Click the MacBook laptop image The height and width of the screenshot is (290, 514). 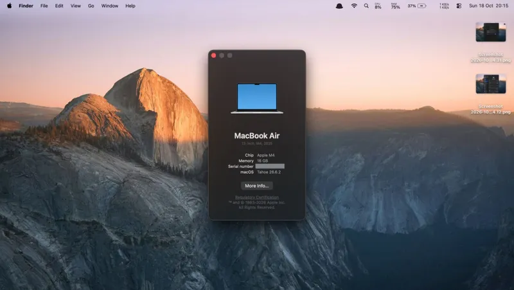pos(256,99)
